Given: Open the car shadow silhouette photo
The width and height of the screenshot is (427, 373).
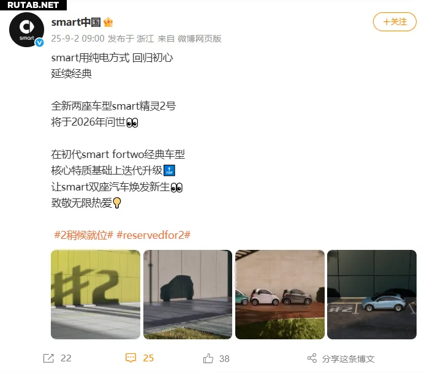Looking at the screenshot, I should click(187, 295).
